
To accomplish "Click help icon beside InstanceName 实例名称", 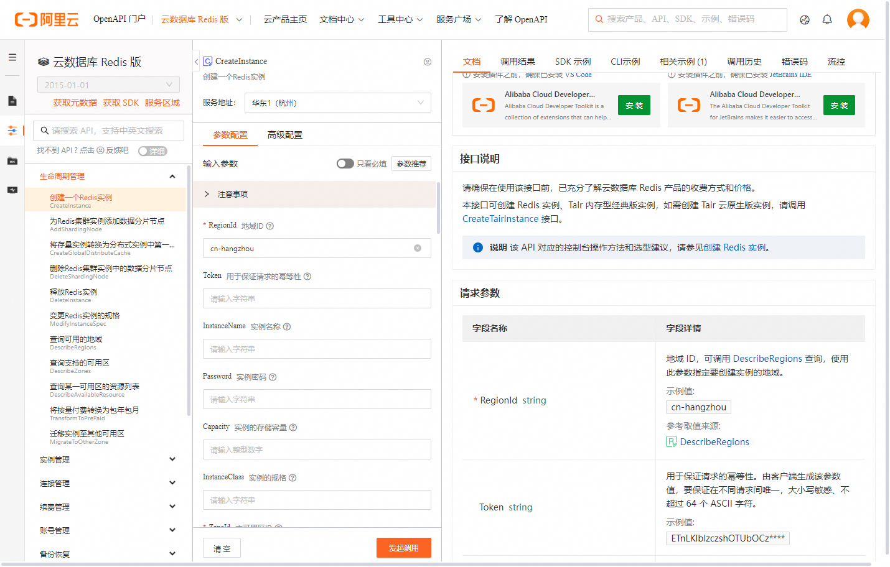I will tap(287, 326).
